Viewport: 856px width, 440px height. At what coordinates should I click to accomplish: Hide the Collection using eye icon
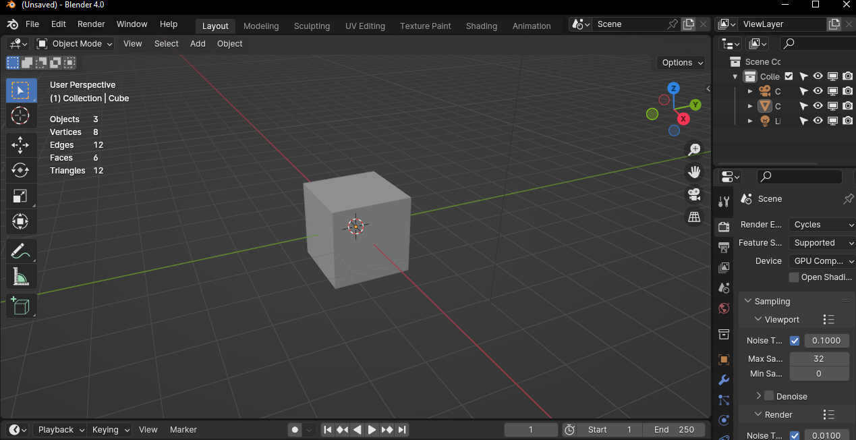818,76
